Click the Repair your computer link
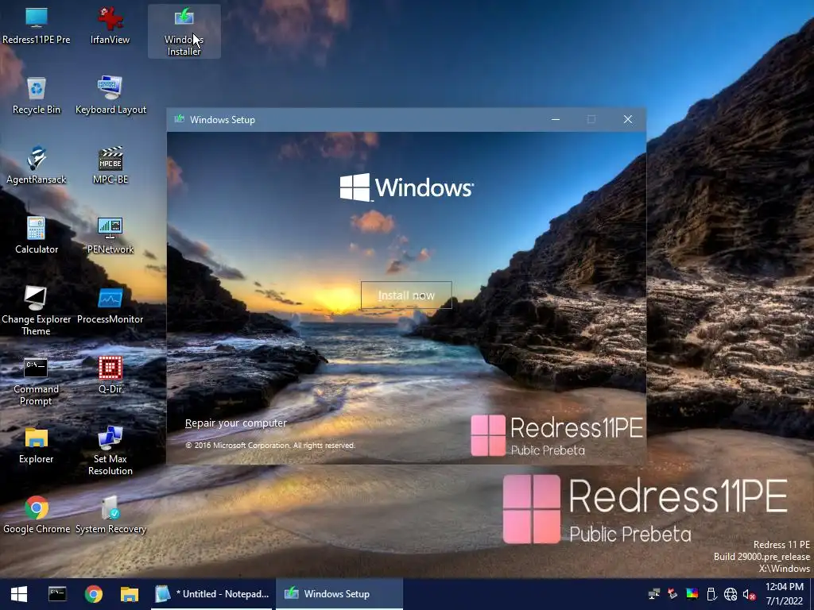814x610 pixels. pyautogui.click(x=235, y=423)
